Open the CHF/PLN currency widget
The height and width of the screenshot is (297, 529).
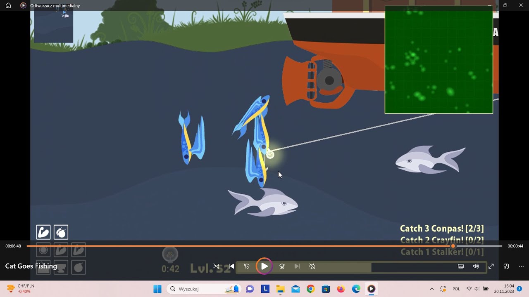(21, 289)
